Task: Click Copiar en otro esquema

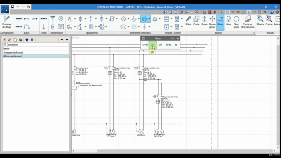Action: pos(248,22)
